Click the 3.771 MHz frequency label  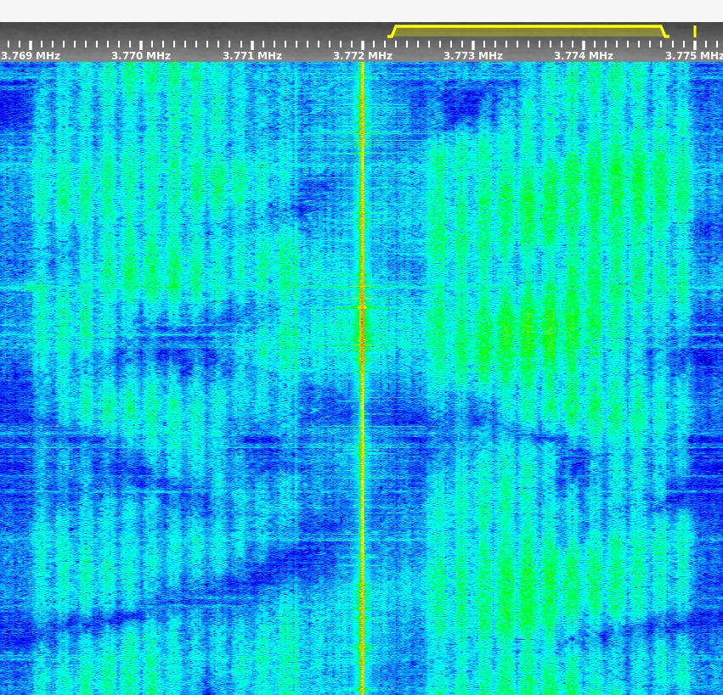[251, 56]
